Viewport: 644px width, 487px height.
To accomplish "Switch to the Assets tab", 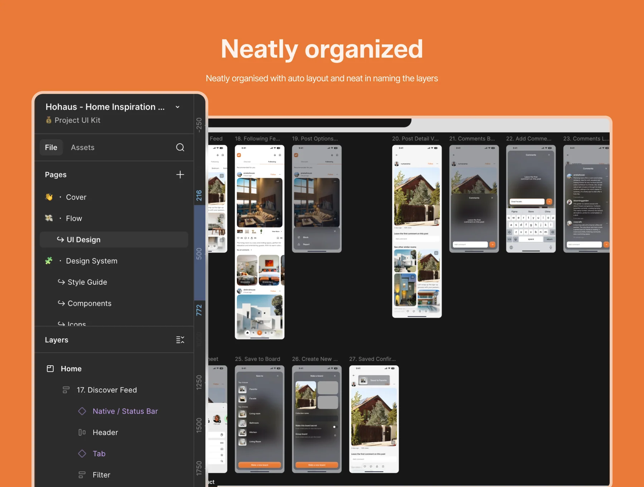I will (83, 148).
